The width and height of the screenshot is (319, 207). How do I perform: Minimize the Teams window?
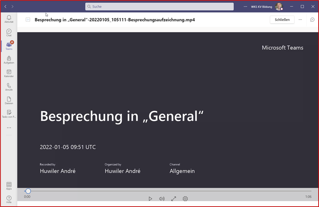point(291,6)
